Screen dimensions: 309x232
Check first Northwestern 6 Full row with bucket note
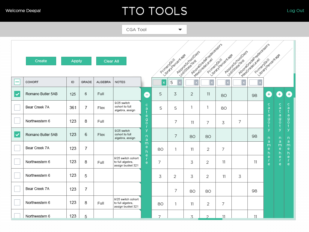17,162
